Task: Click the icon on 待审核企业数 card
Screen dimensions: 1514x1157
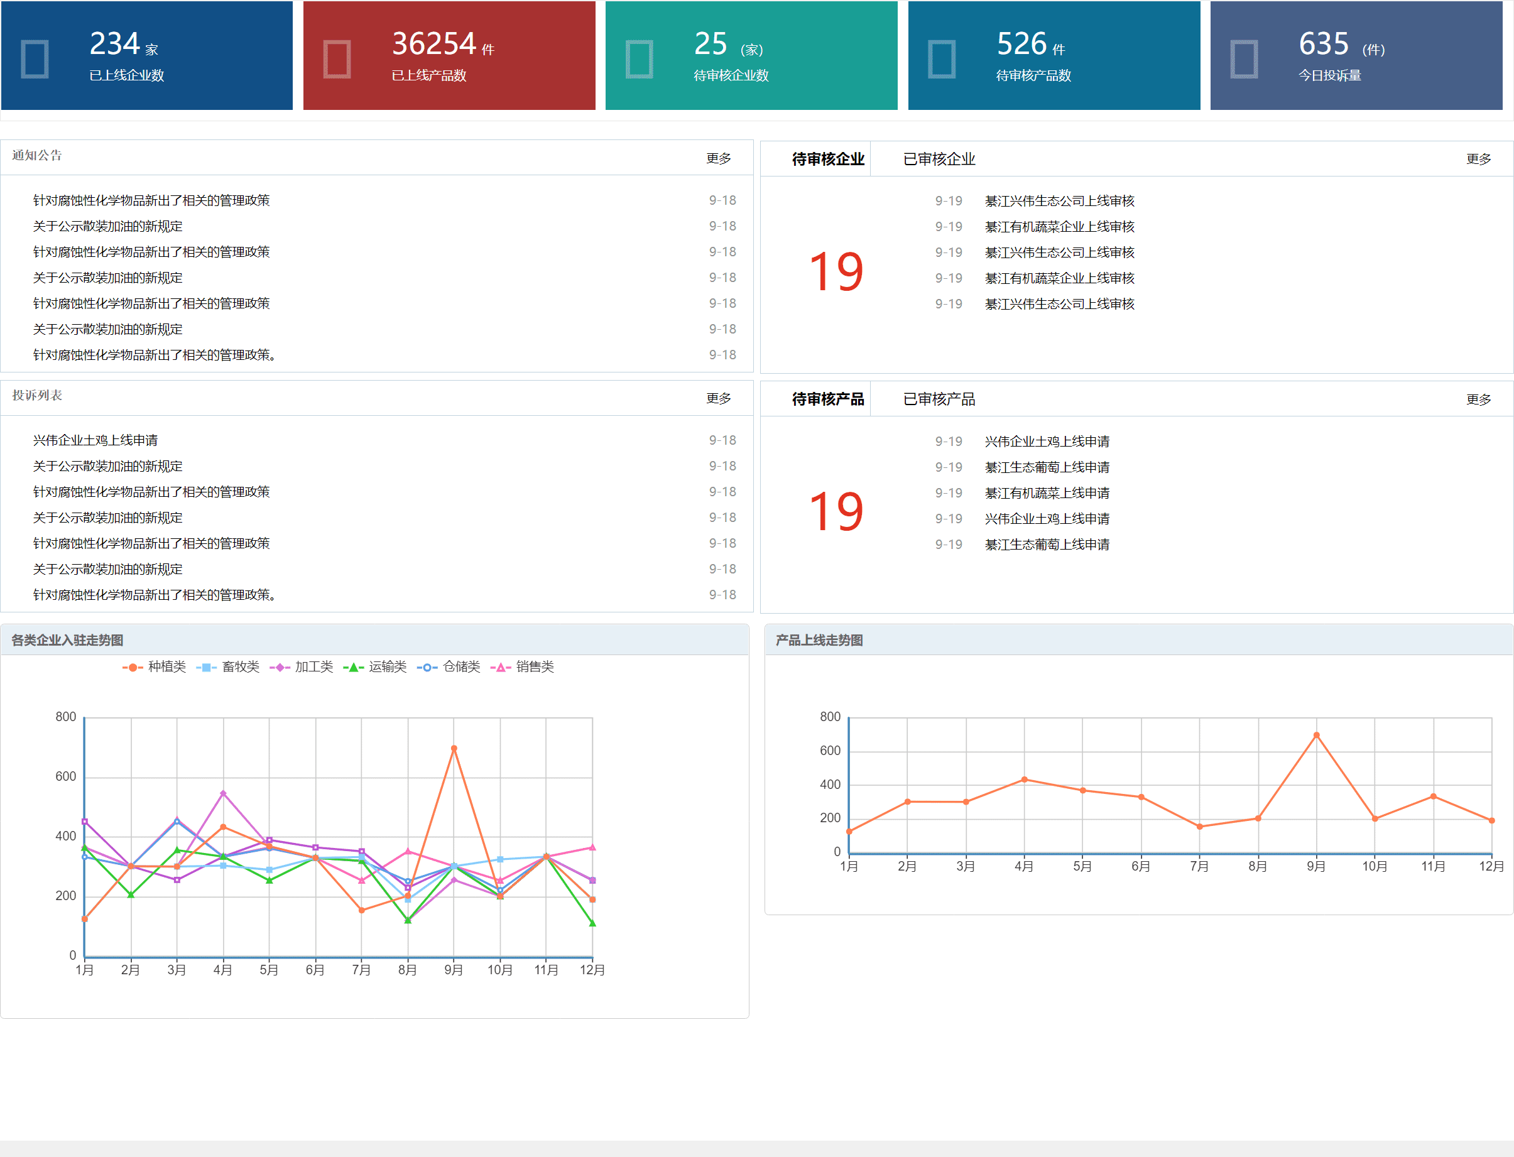Action: tap(640, 59)
